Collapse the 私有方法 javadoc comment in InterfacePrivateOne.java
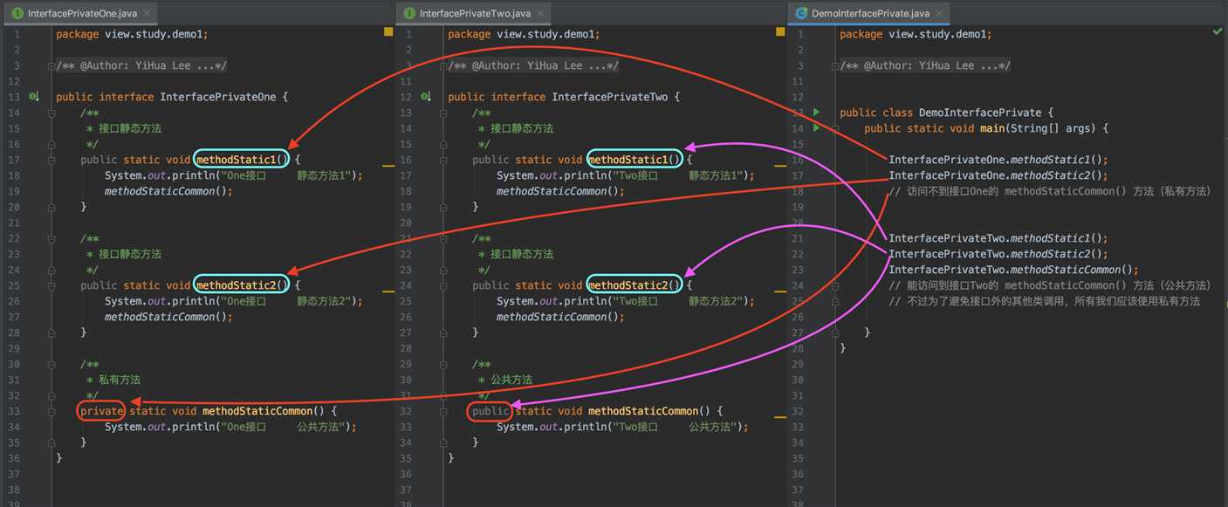This screenshot has height=507, width=1228. (x=51, y=364)
